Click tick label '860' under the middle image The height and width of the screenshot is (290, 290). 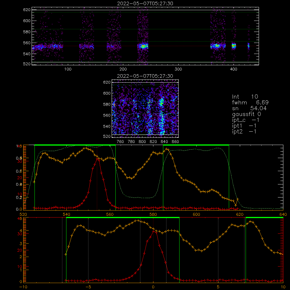[x=175, y=142]
